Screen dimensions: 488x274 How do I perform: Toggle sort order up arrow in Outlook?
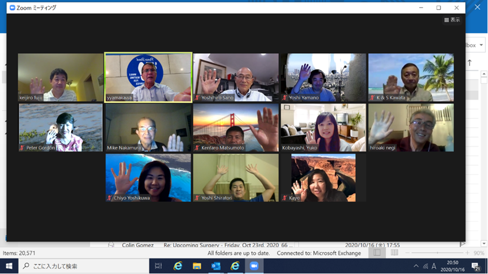(x=470, y=63)
